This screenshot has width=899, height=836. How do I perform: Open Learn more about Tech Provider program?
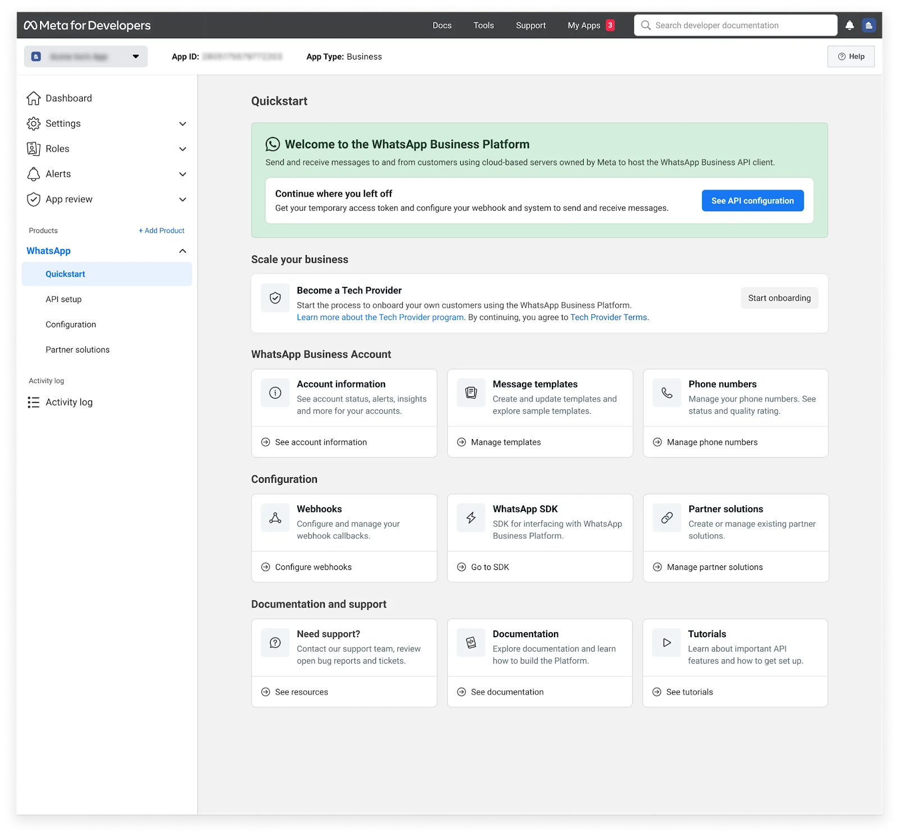[380, 317]
